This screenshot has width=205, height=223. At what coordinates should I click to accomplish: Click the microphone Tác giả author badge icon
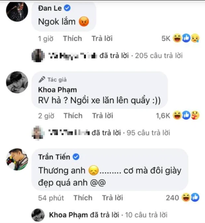(x=42, y=80)
